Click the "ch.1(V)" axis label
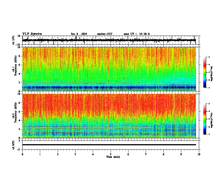Image resolution: width=224 pixels, height=173 pixels. coord(14,40)
